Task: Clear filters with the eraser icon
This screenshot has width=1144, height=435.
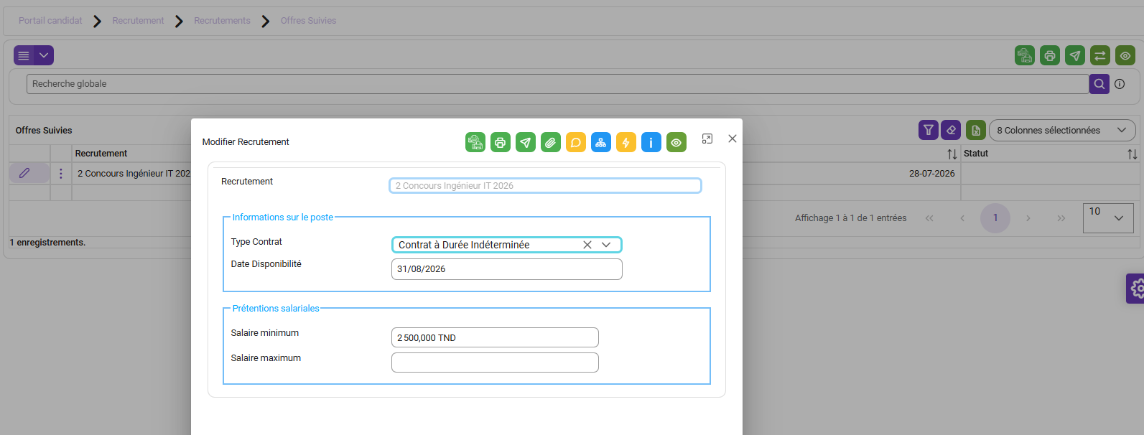Action: tap(951, 130)
